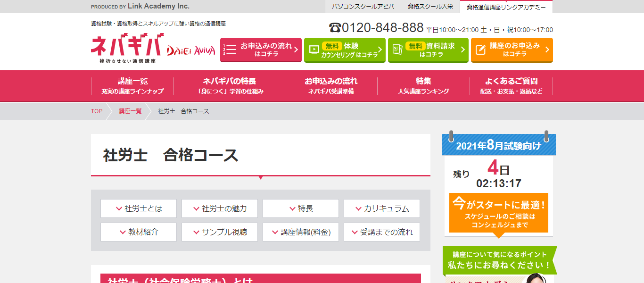Image resolution: width=644 pixels, height=283 pixels.
Task: Click the green 私たちにお尋ねください banner
Action: (499, 259)
